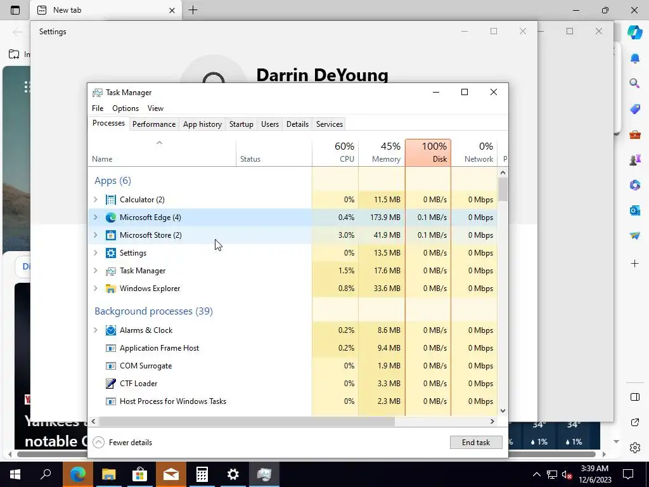The width and height of the screenshot is (649, 487).
Task: Click the Microsoft Edge icon in process list
Action: 110,218
